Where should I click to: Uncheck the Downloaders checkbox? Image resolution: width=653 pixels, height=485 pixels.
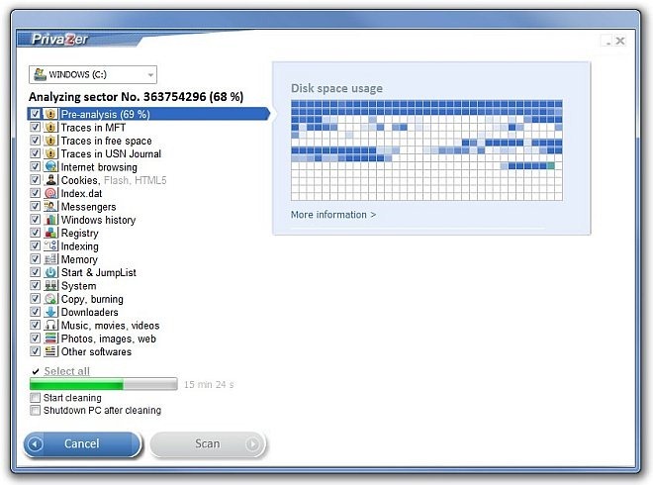[35, 312]
